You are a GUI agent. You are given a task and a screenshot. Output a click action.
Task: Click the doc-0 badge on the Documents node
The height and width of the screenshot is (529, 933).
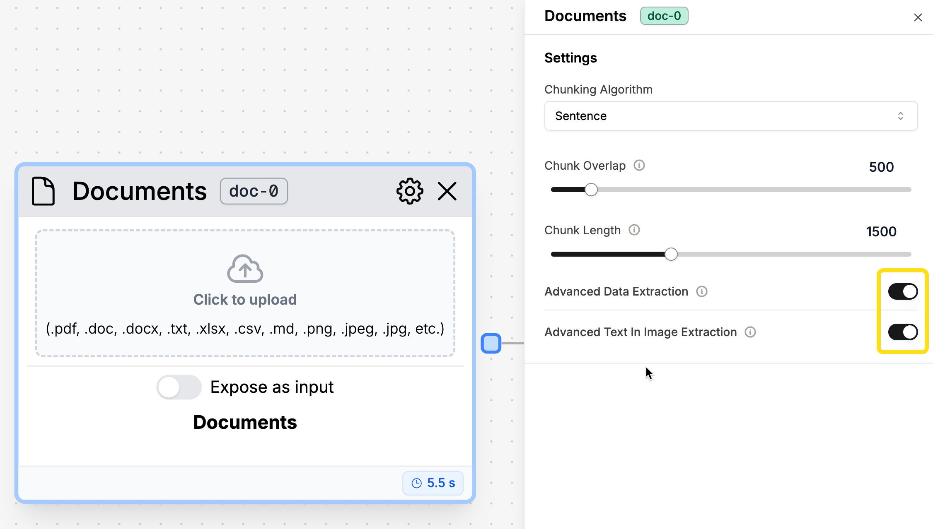click(254, 191)
